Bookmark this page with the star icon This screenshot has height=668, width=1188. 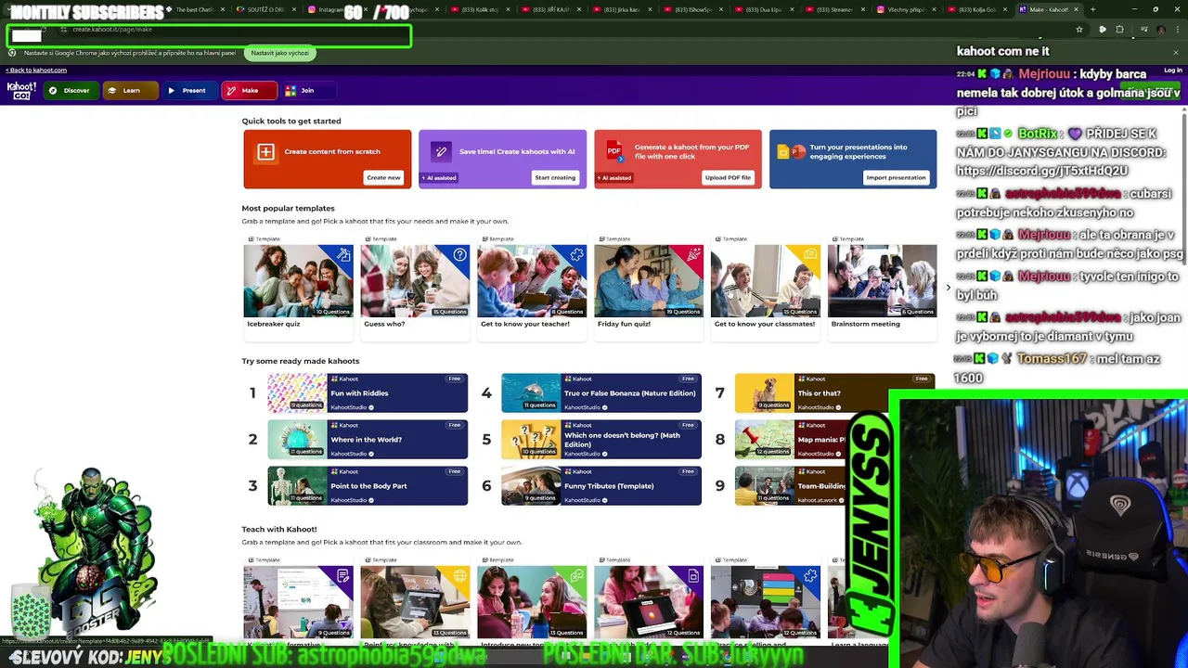[x=1078, y=29]
